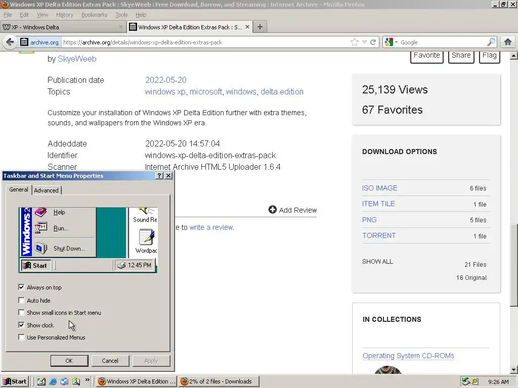
Task: Open the Windows Start button
Action: pyautogui.click(x=15, y=381)
